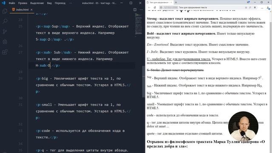Open the Run and Debug panel
272x153 pixels.
5,42
